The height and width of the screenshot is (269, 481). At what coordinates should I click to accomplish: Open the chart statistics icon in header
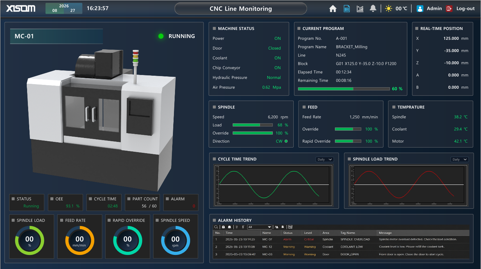coord(360,9)
